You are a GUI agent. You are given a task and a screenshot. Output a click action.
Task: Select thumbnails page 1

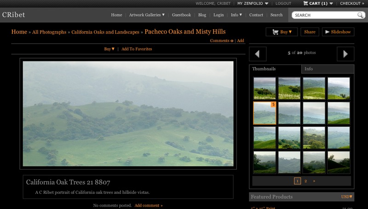(297, 181)
